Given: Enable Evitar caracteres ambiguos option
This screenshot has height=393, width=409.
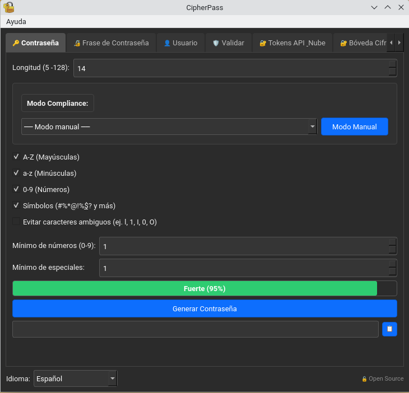Looking at the screenshot, I should [x=16, y=222].
